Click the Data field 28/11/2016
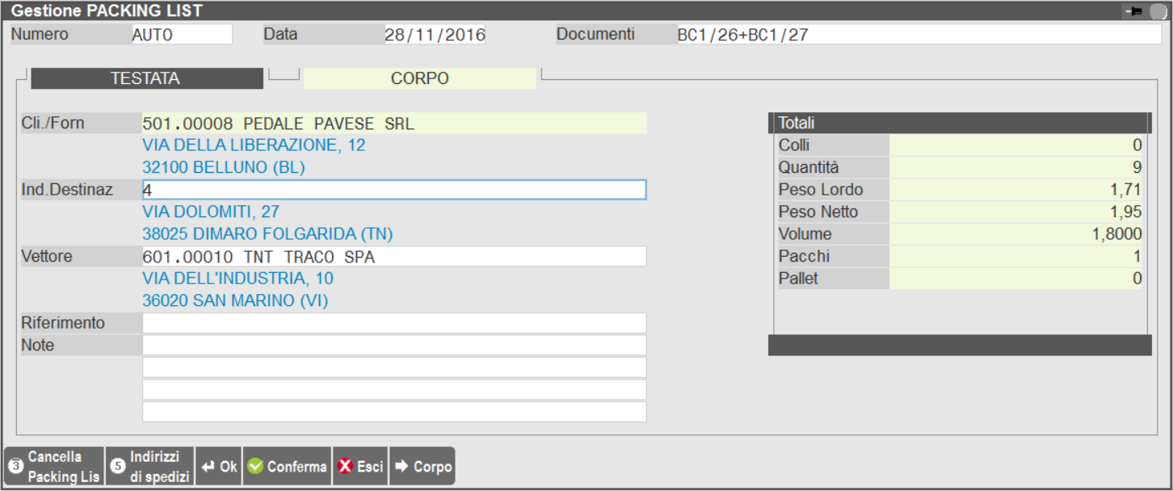 pyautogui.click(x=435, y=35)
